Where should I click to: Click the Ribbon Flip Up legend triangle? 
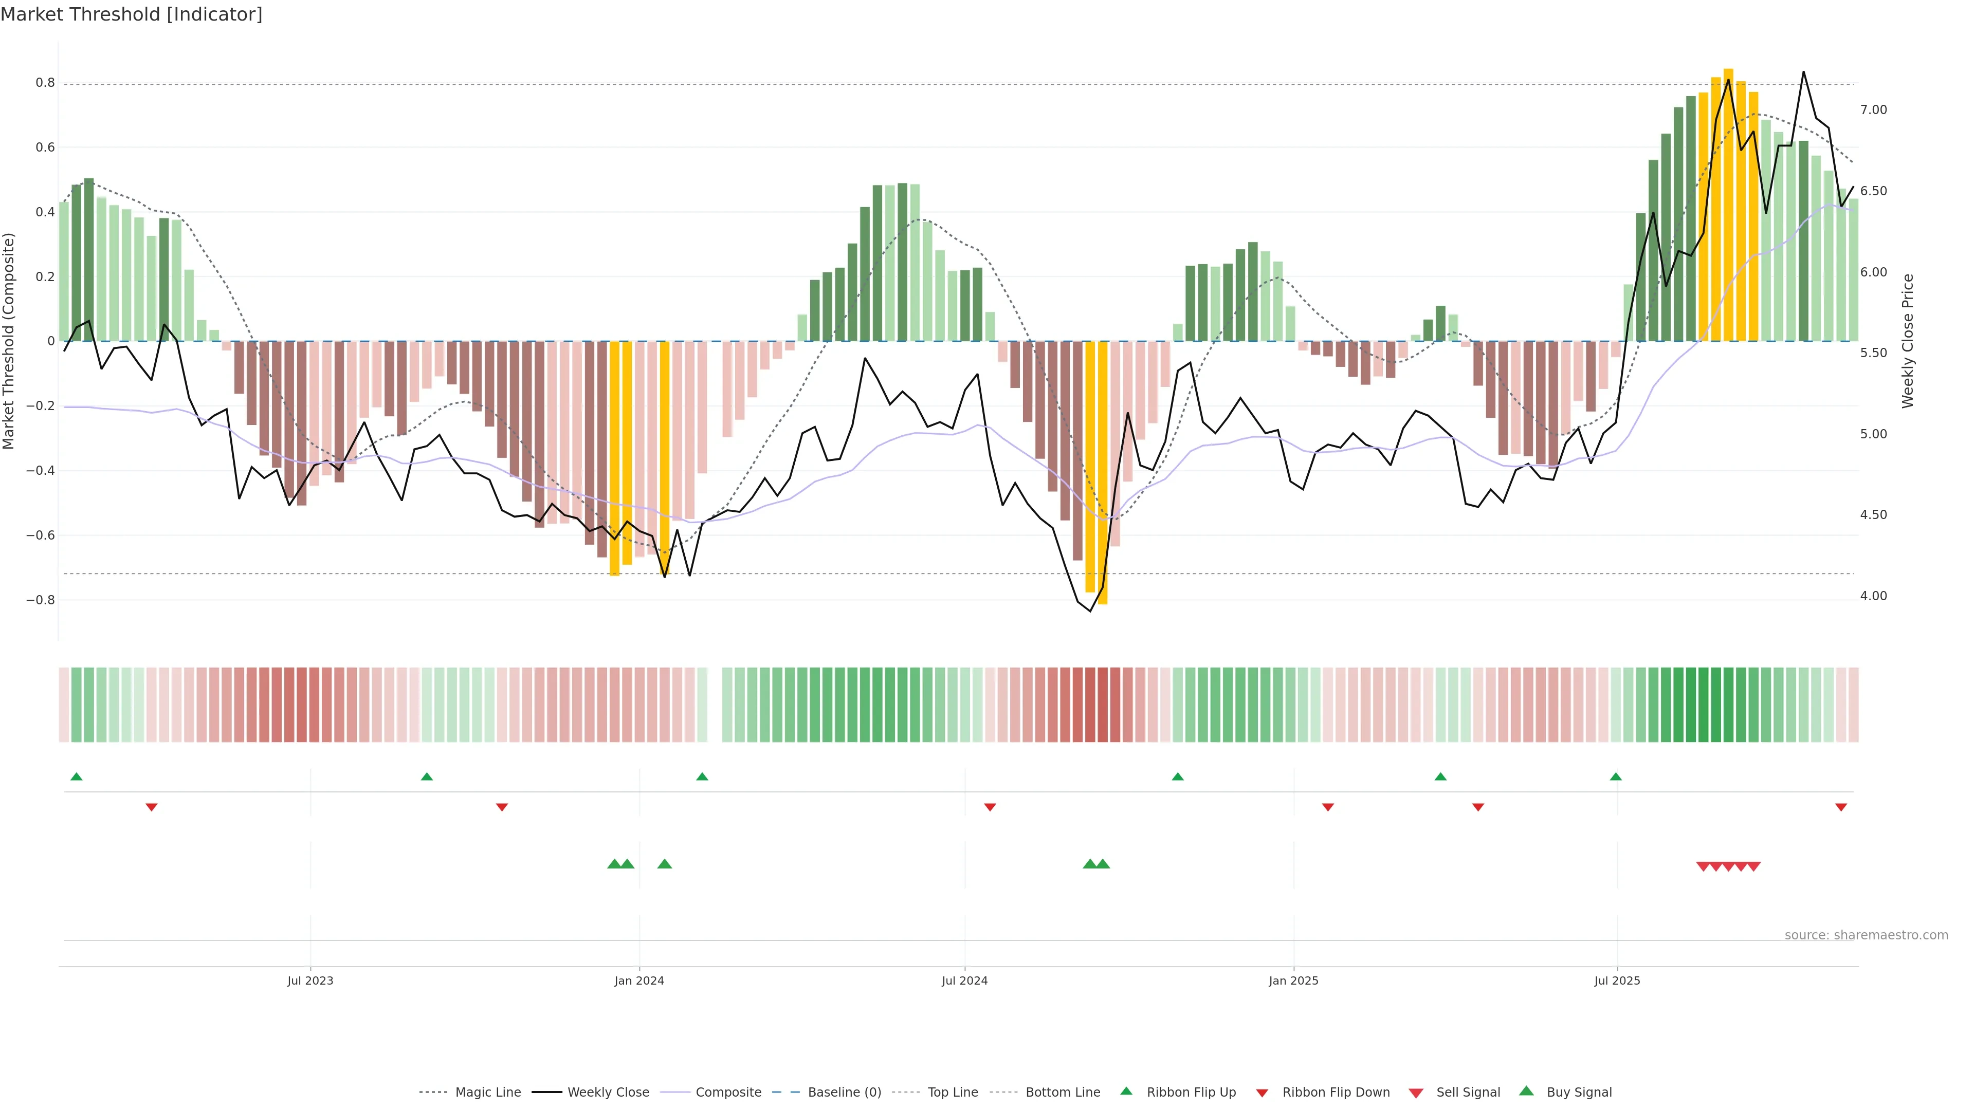1126,1091
